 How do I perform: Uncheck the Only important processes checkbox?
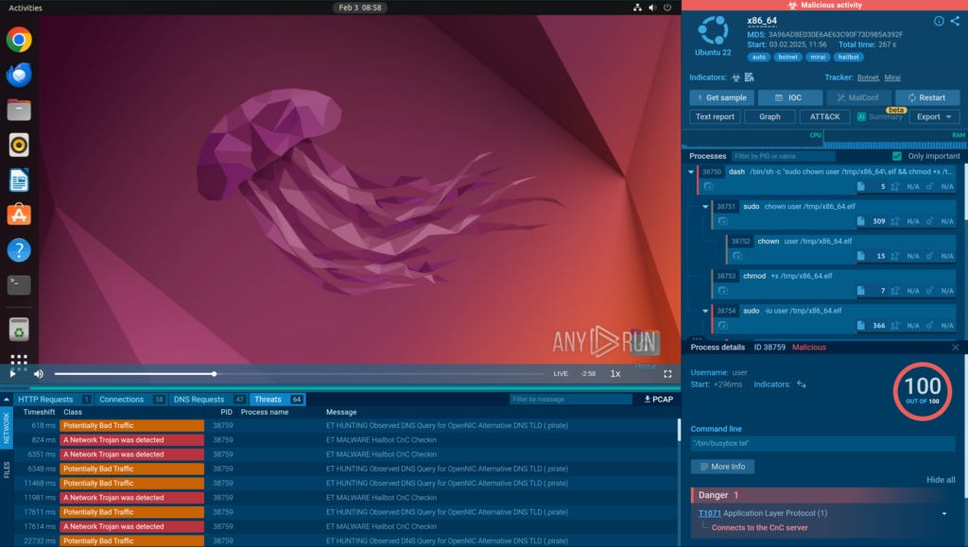click(897, 156)
